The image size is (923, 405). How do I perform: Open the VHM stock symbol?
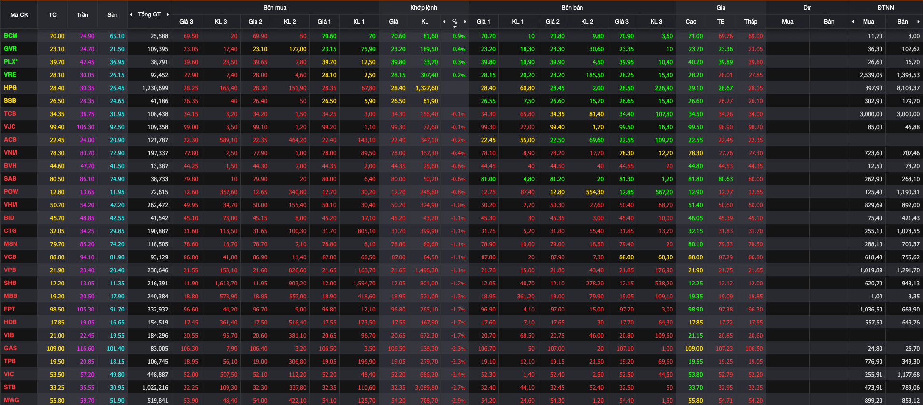tap(11, 205)
